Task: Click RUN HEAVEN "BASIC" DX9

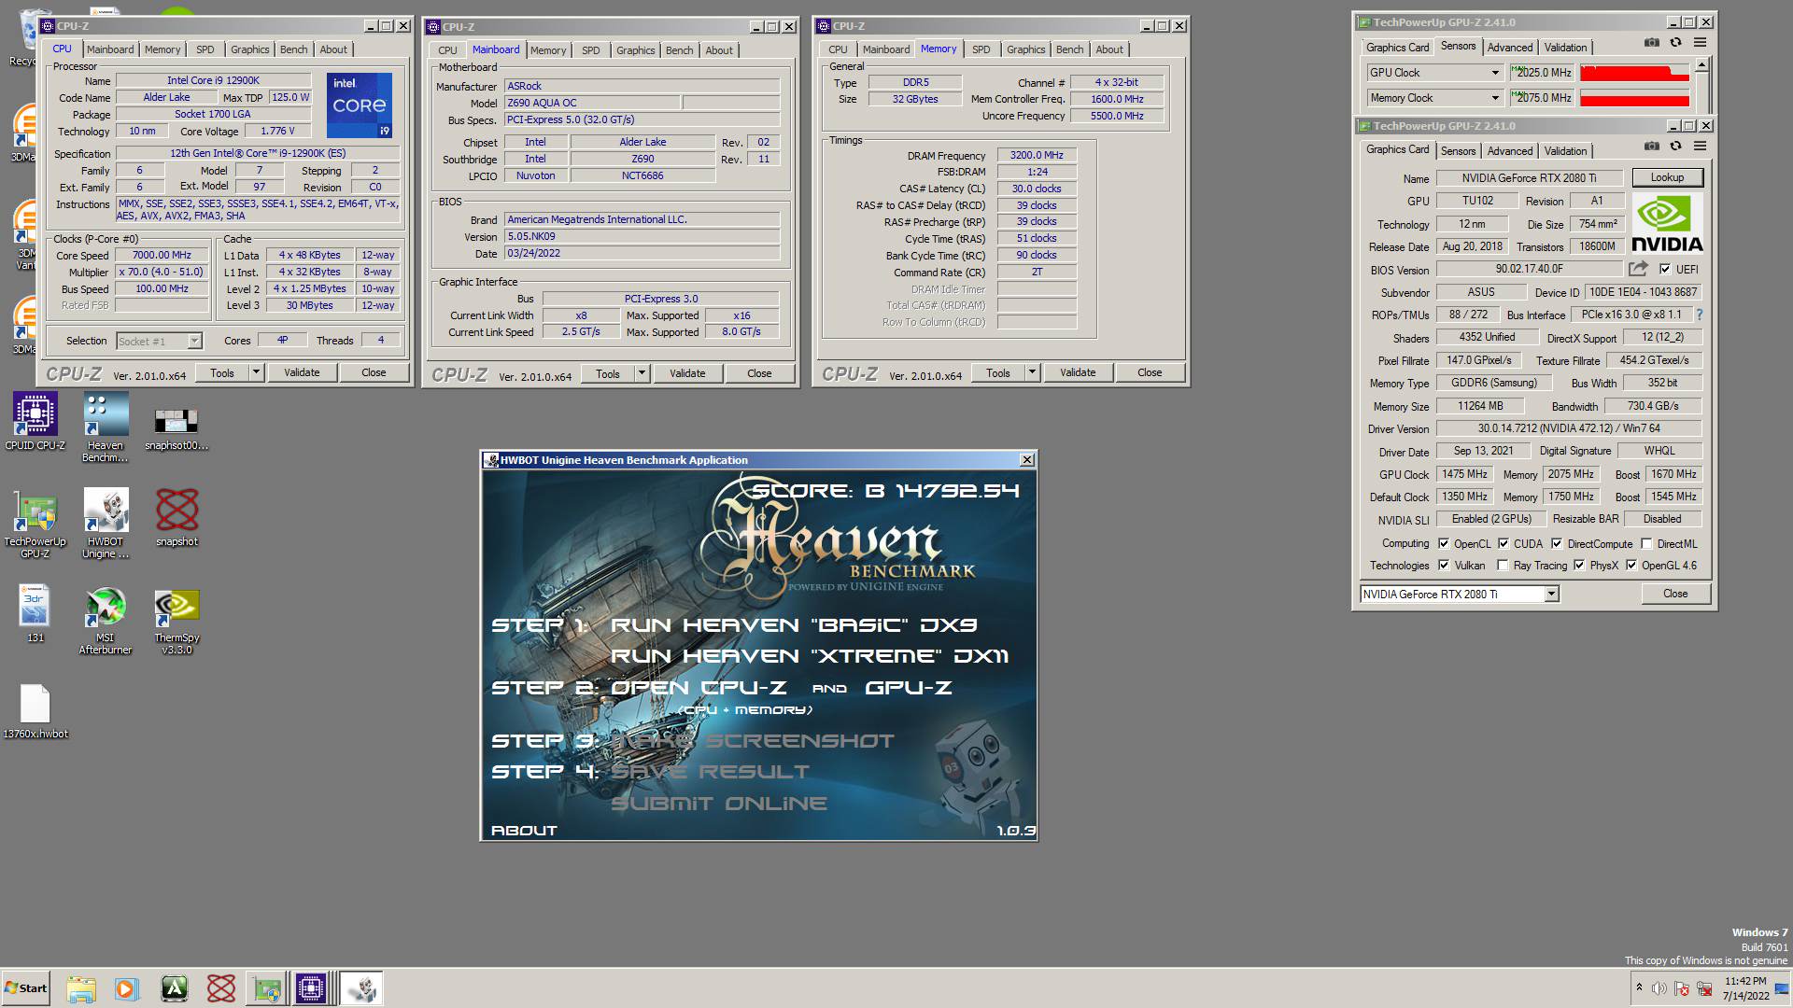Action: tap(794, 624)
